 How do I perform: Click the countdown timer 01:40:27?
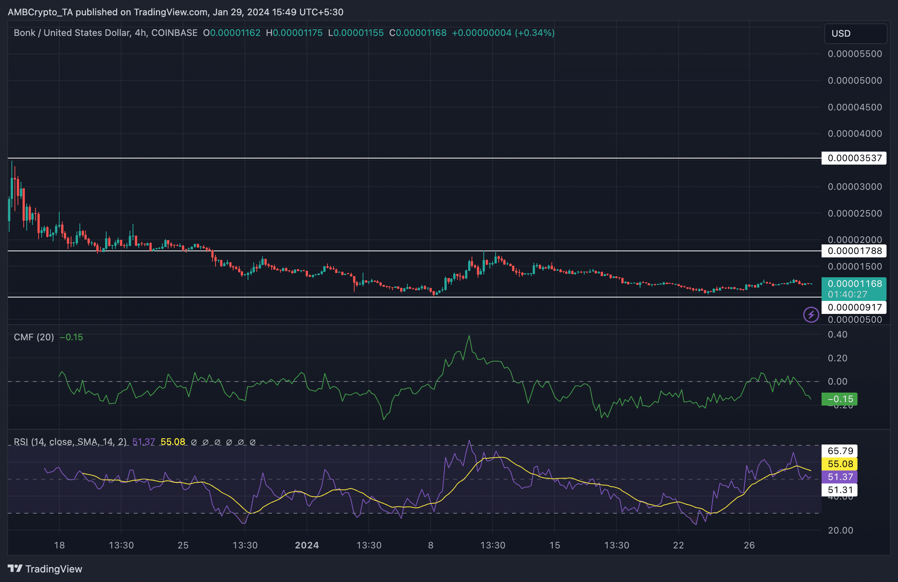pos(848,294)
